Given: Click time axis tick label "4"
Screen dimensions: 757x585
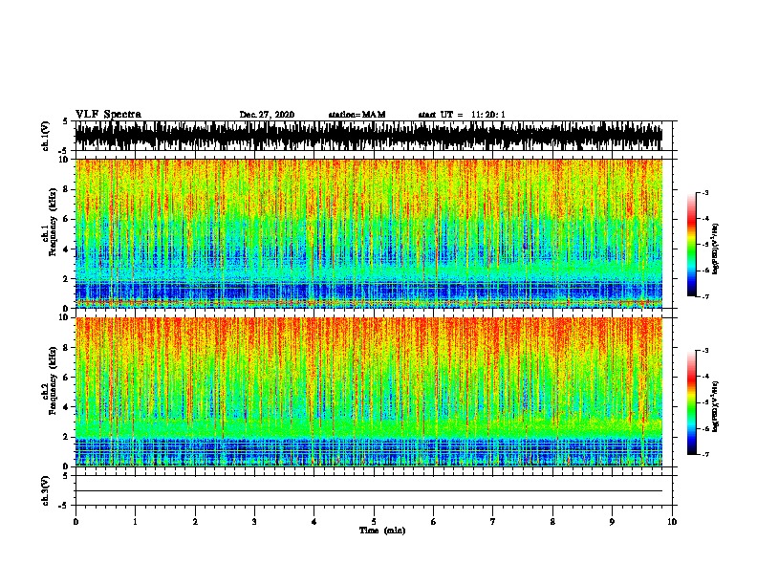Looking at the screenshot, I should click(x=314, y=522).
